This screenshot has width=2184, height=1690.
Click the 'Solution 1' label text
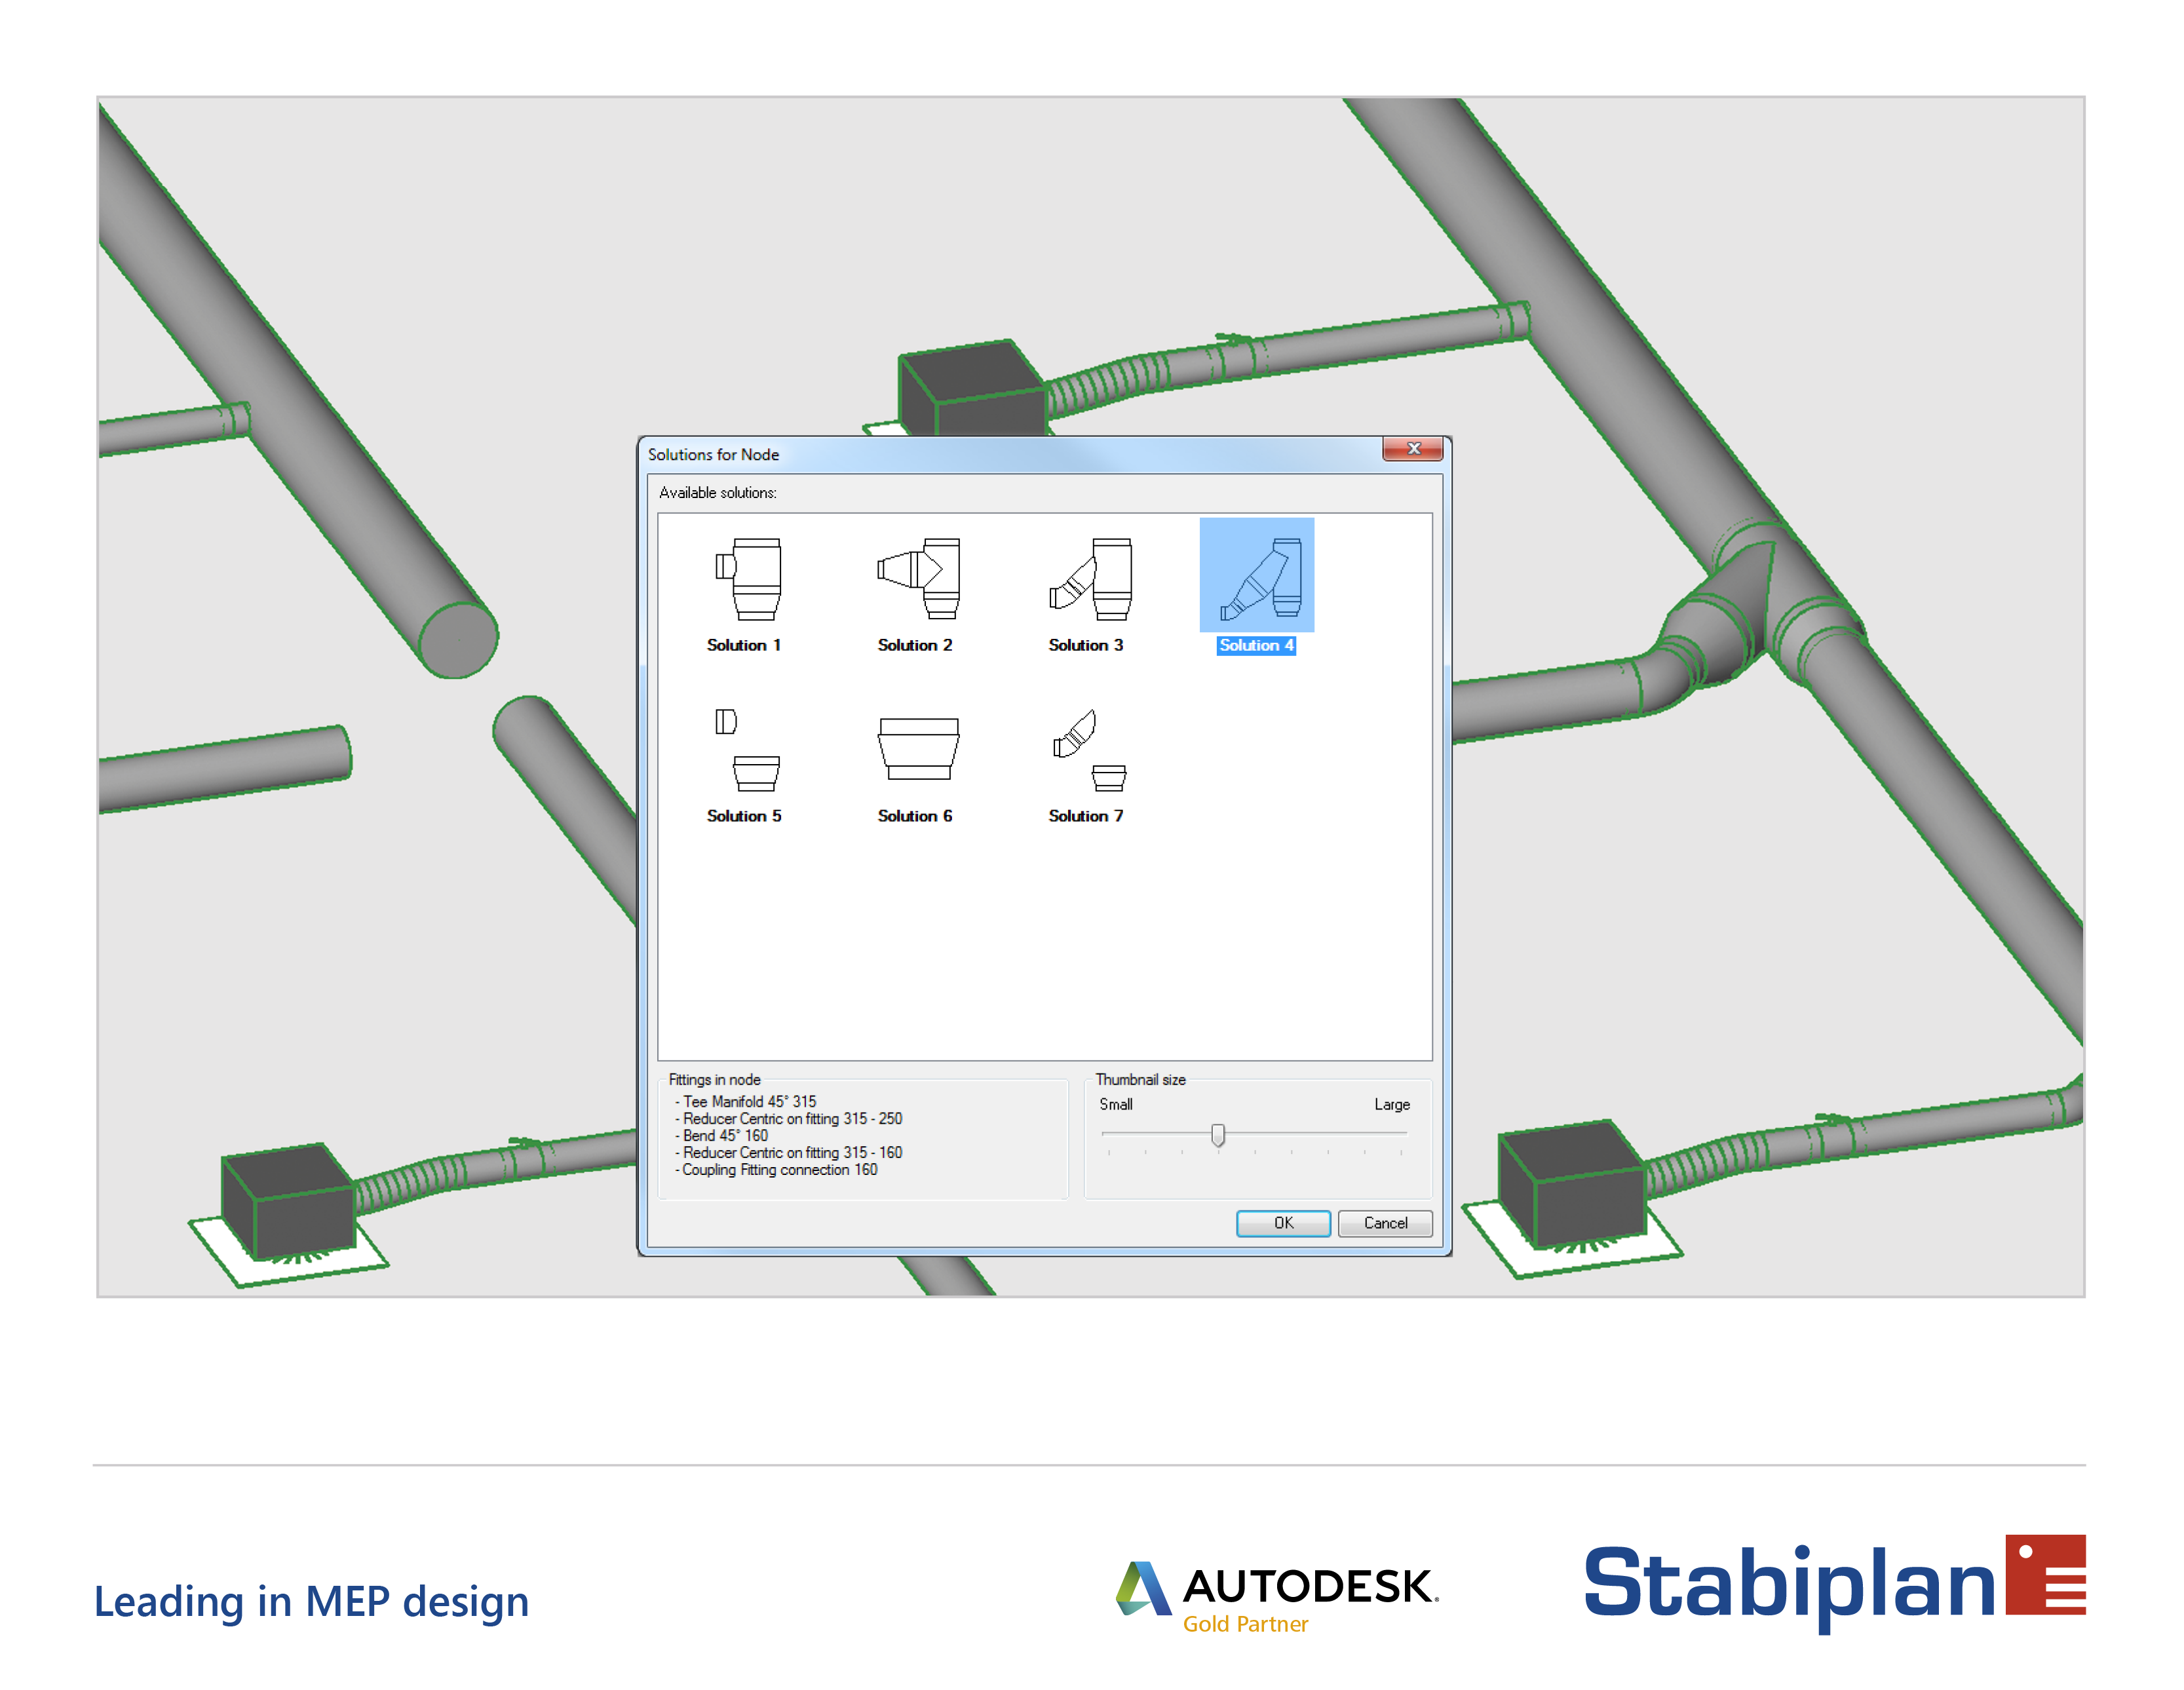coord(744,645)
